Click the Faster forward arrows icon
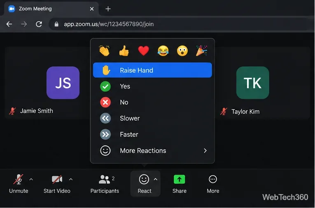315x208 pixels. 105,134
